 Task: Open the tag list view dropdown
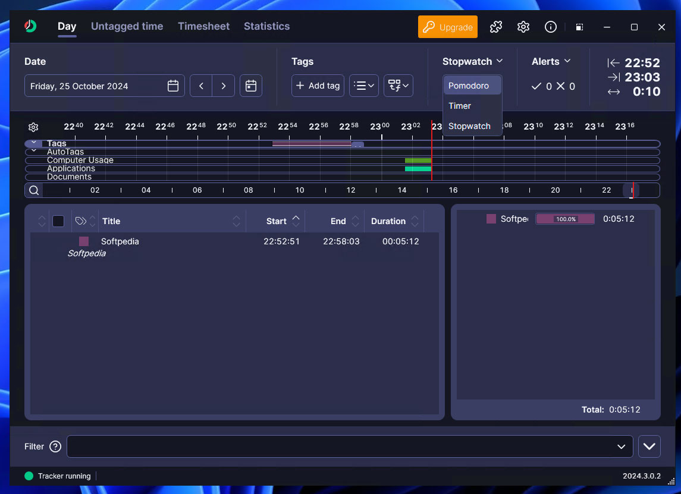[x=363, y=86]
